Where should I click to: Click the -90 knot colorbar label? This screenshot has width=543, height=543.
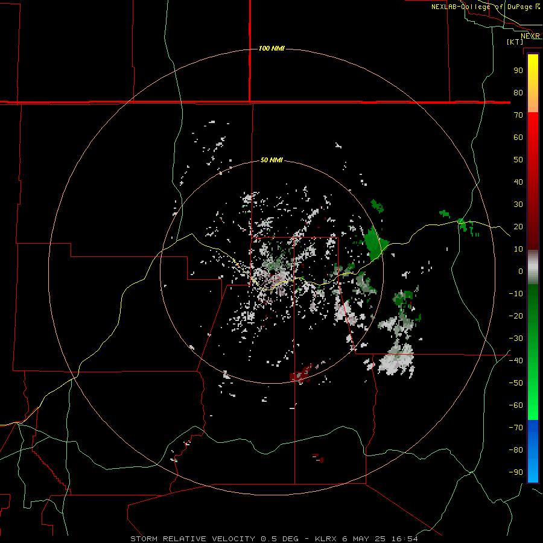[516, 472]
